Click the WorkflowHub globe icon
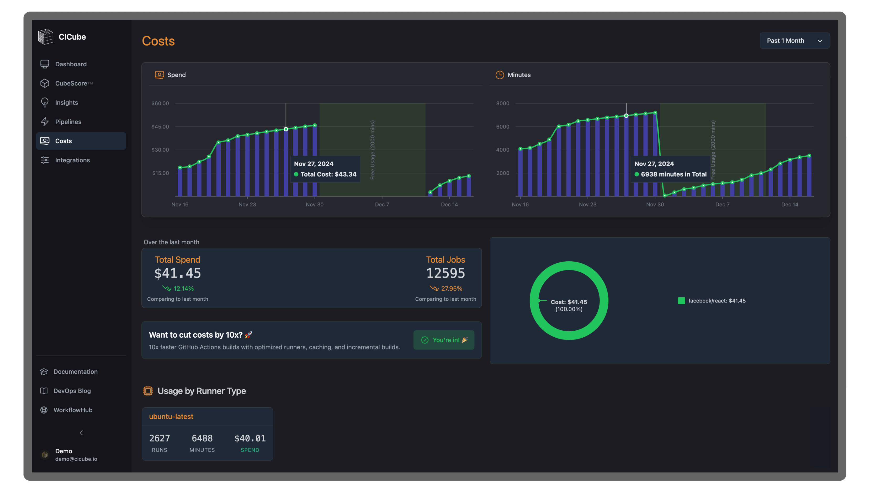This screenshot has width=870, height=489. pos(44,410)
